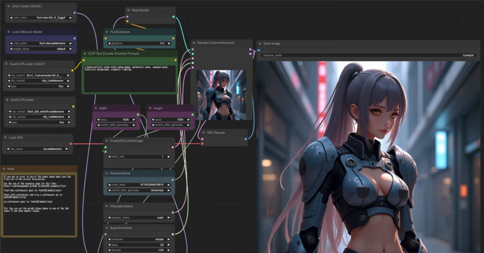Viewport: 484px width, 253px height.
Task: Decrease steps value with left arrow
Action: pyautogui.click(x=109, y=245)
